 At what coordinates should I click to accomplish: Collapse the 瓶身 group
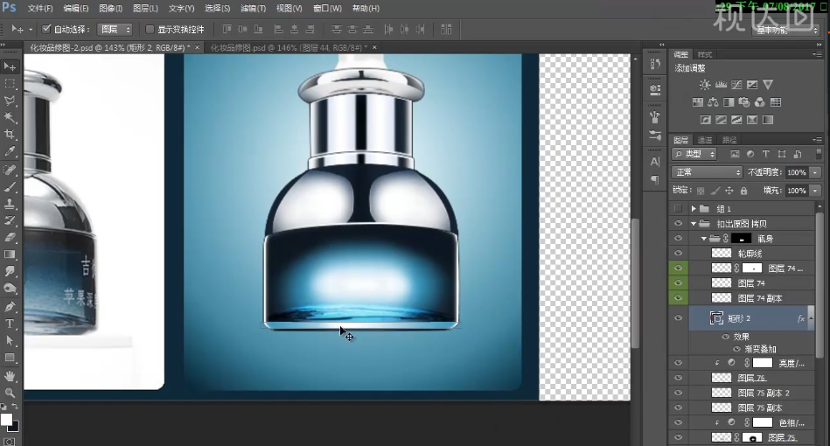point(704,239)
